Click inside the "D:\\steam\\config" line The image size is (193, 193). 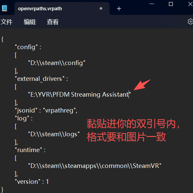click(57, 63)
